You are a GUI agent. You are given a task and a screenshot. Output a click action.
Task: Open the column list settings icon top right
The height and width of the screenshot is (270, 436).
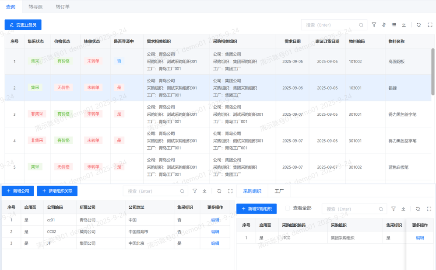[394, 25]
